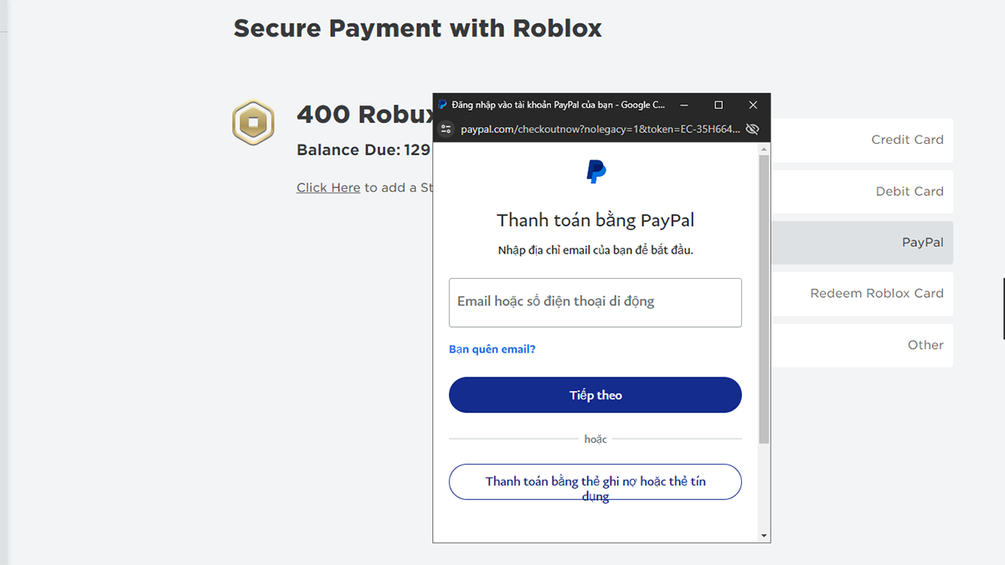Switch to the Credit Card payment option
The height and width of the screenshot is (565, 1005).
tap(907, 140)
